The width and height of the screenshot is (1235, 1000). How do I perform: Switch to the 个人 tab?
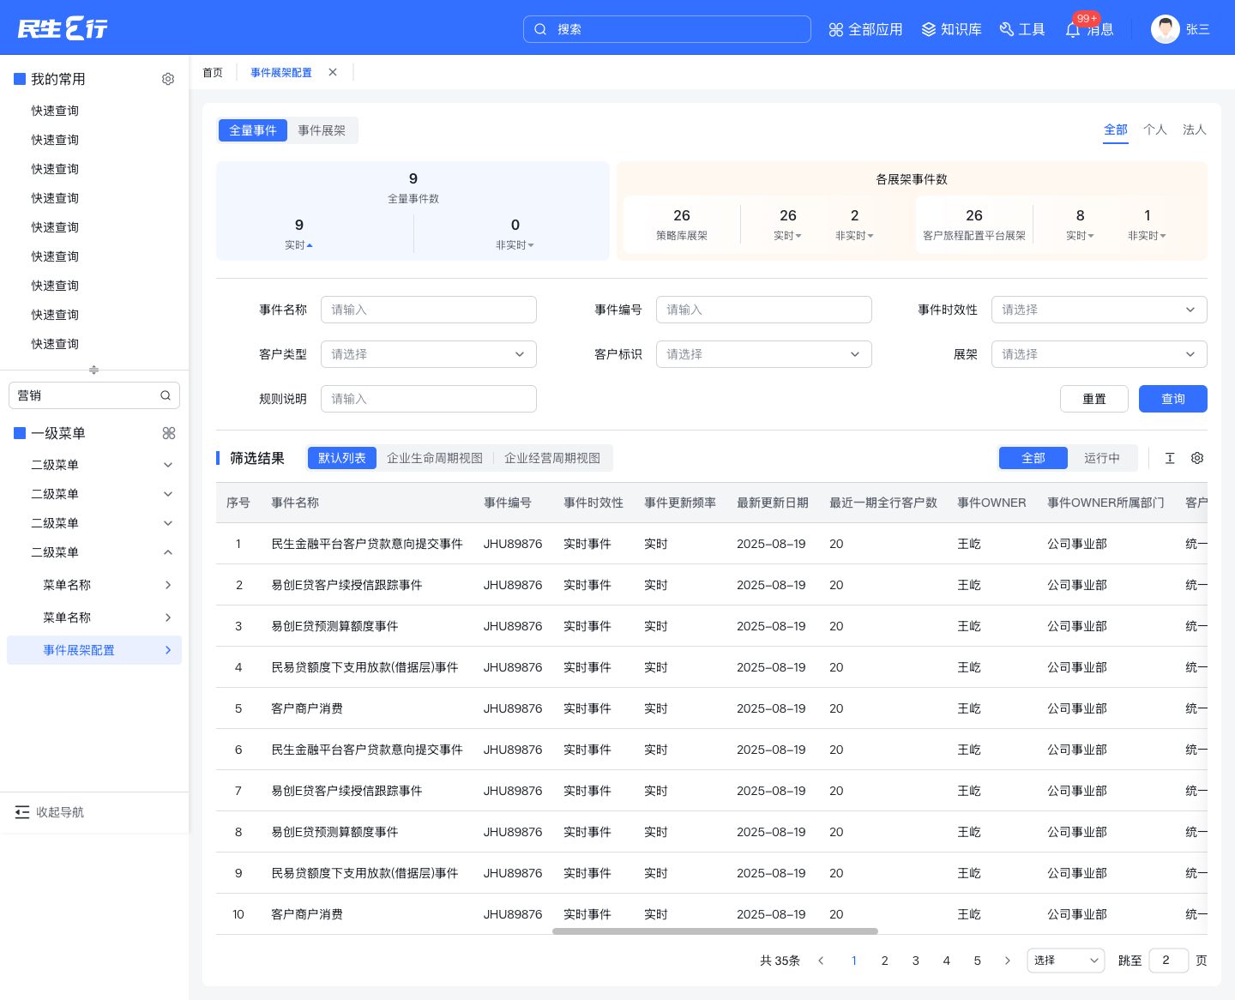click(1154, 130)
